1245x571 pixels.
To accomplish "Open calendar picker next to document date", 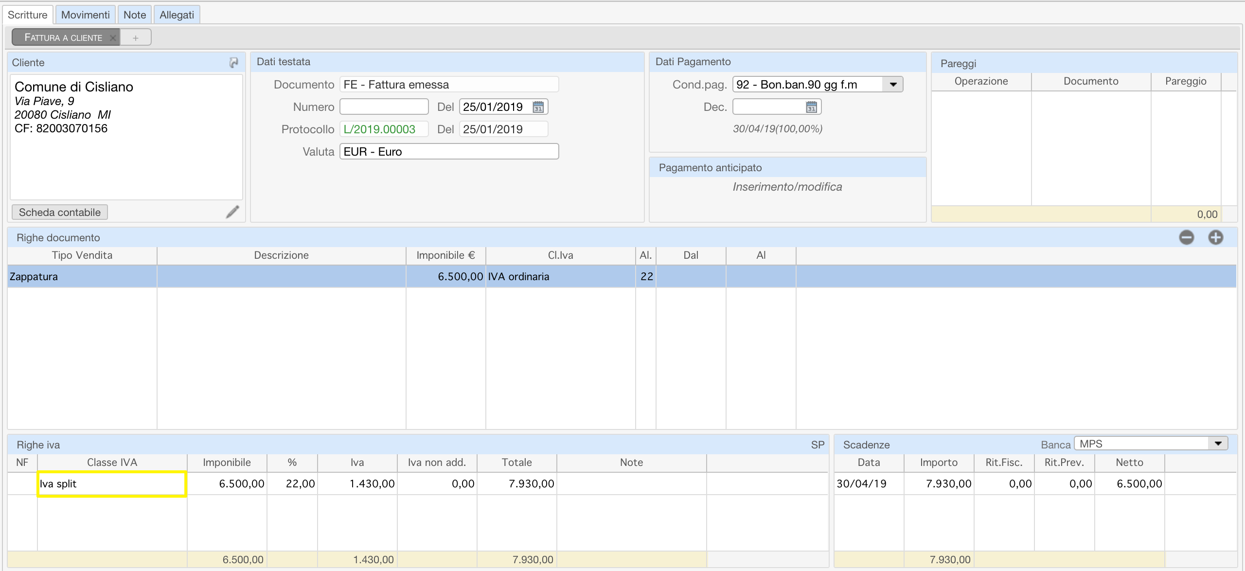I will click(x=538, y=107).
